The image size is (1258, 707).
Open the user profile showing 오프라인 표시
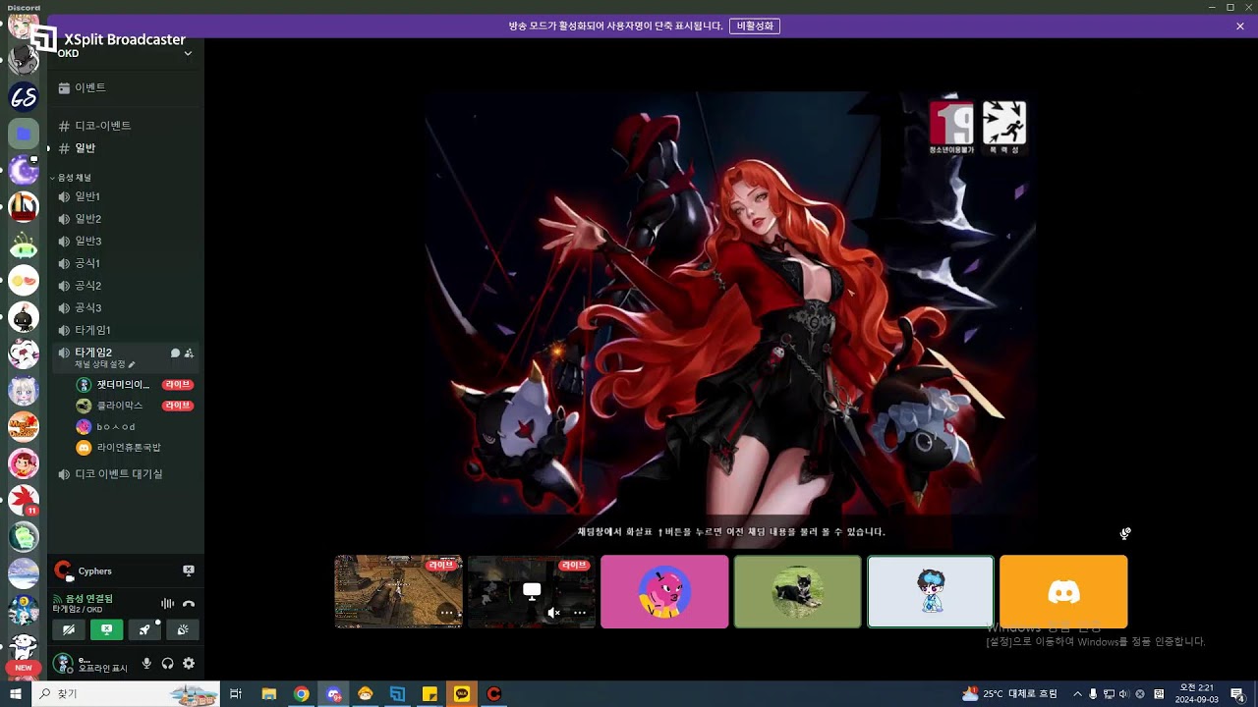[x=91, y=664]
